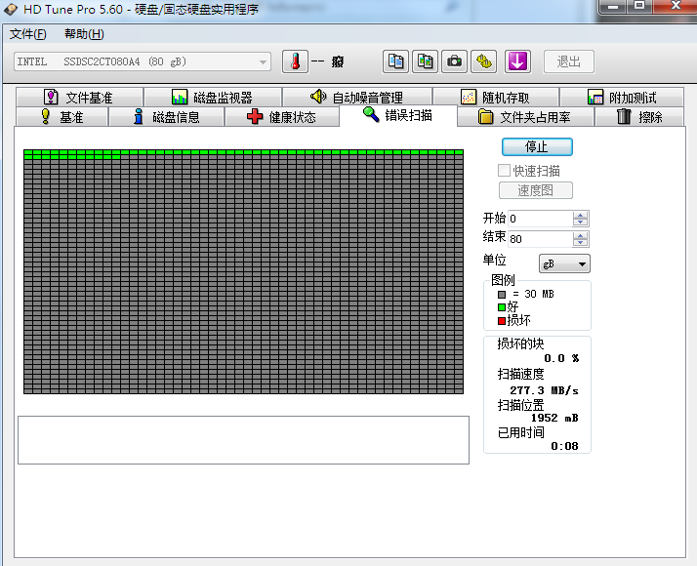
Task: Click the purple download arrow icon
Action: pos(517,61)
